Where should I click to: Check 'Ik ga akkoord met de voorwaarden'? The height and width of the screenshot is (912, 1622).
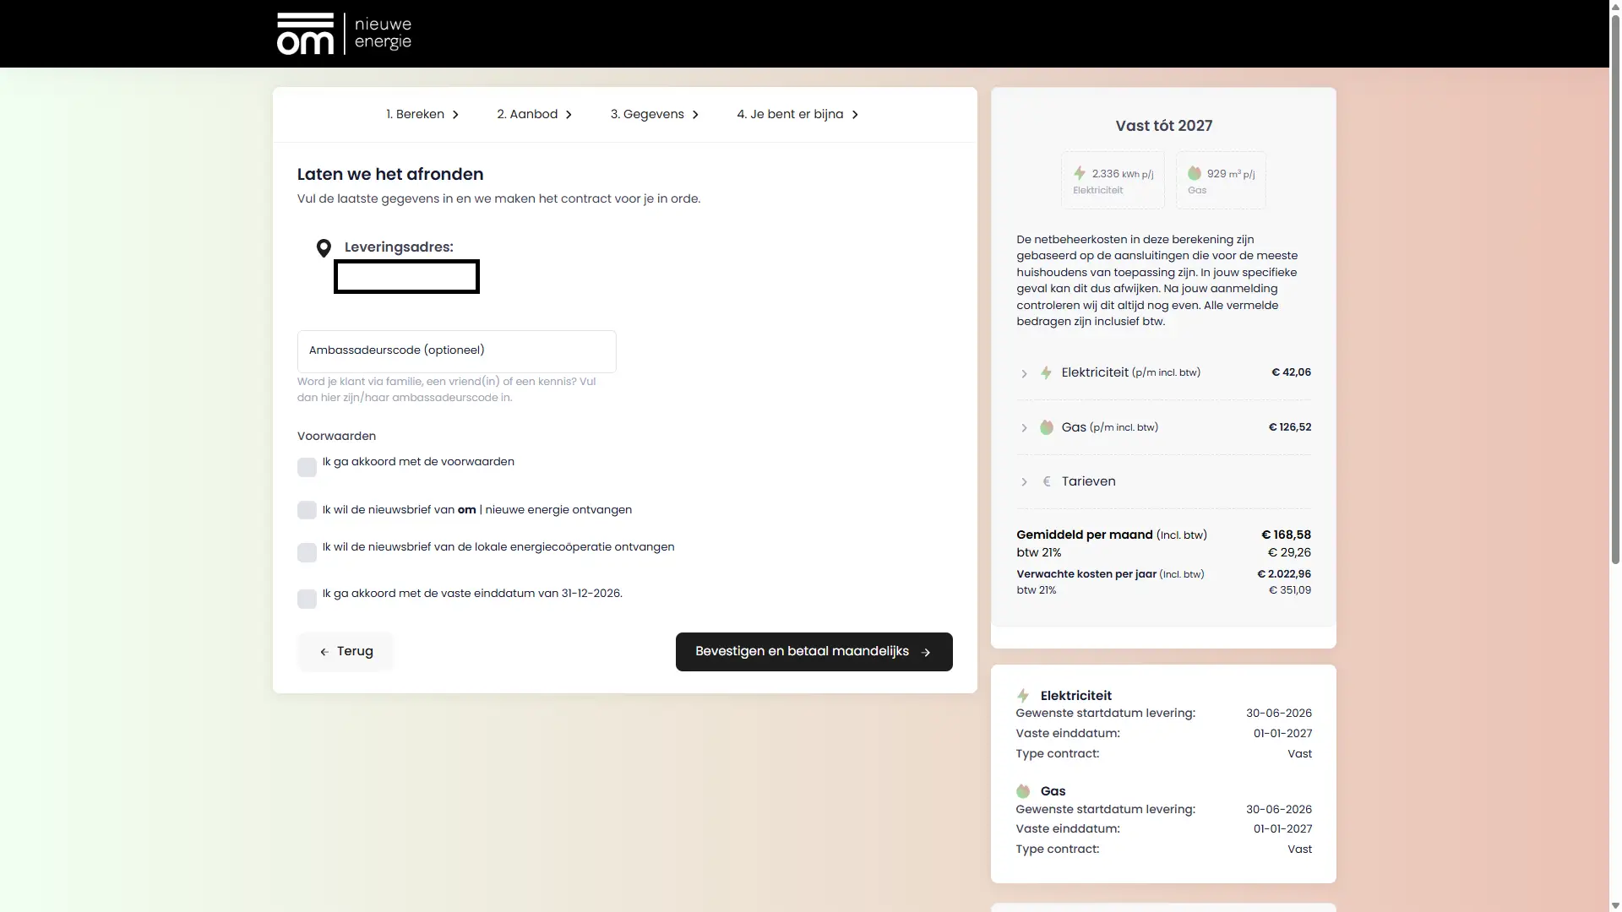307,467
